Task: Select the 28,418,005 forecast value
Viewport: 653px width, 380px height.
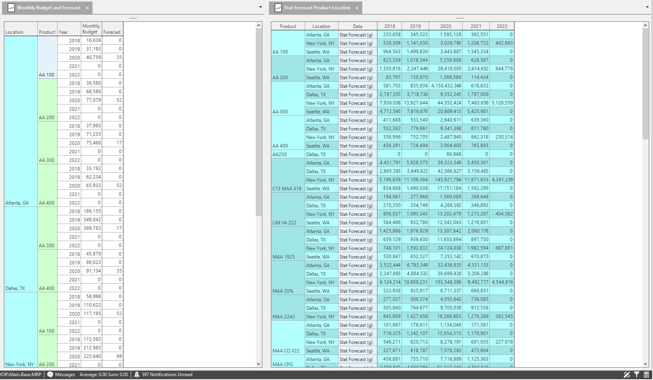Action: point(446,69)
